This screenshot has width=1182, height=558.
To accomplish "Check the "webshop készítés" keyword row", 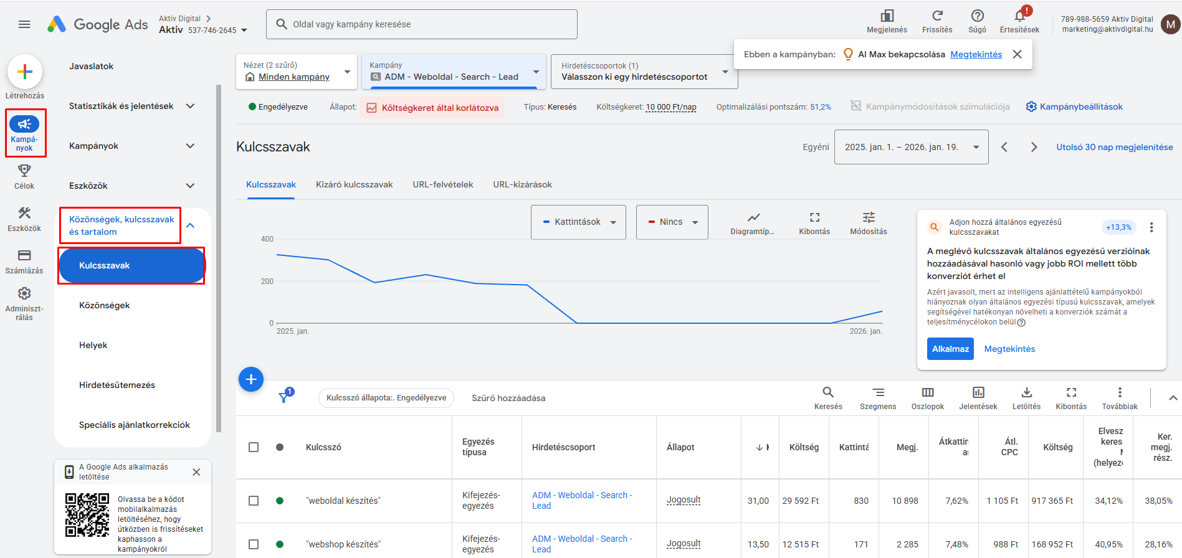I will click(254, 544).
